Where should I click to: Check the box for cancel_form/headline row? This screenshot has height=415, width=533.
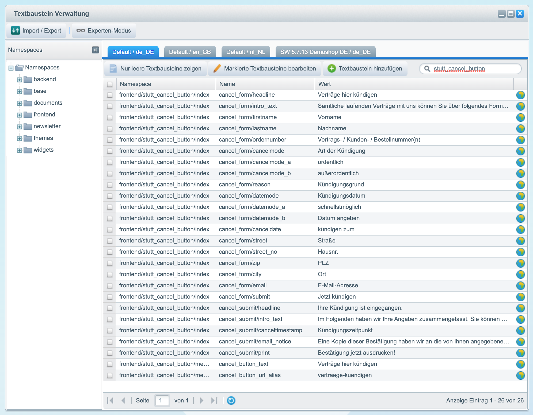pos(110,95)
